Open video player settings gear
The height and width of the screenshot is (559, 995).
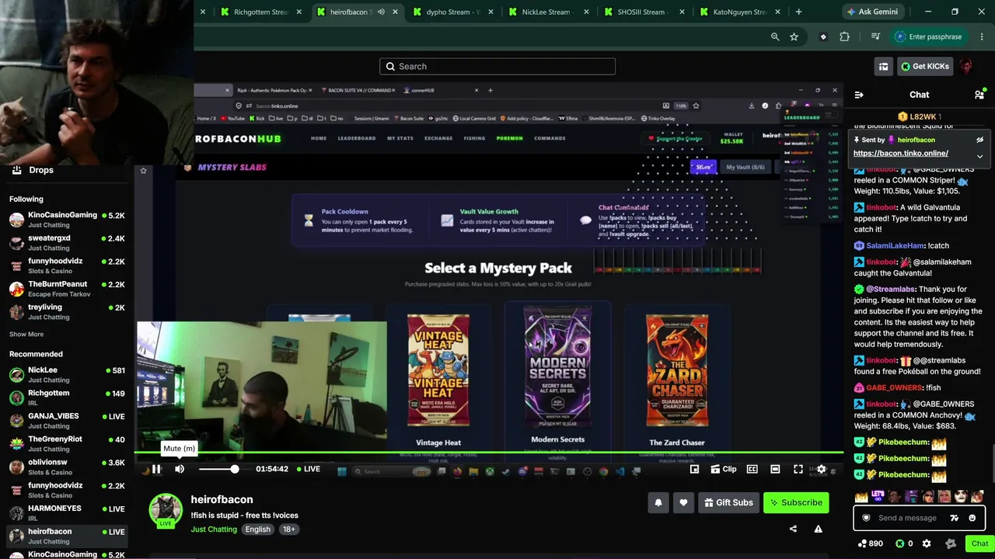pos(821,469)
